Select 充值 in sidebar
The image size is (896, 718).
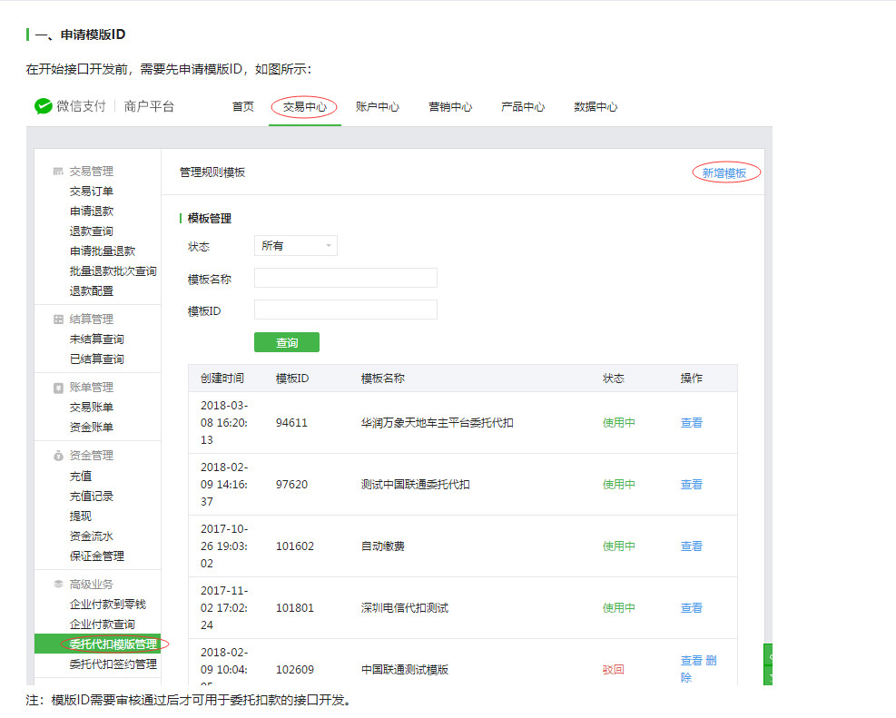[x=81, y=477]
